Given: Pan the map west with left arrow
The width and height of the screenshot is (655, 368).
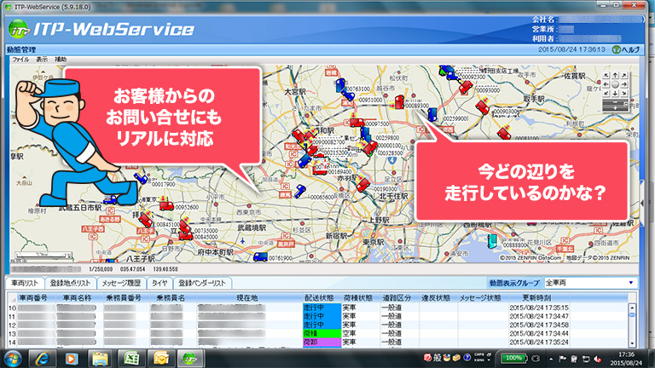Looking at the screenshot, I should click(x=606, y=83).
